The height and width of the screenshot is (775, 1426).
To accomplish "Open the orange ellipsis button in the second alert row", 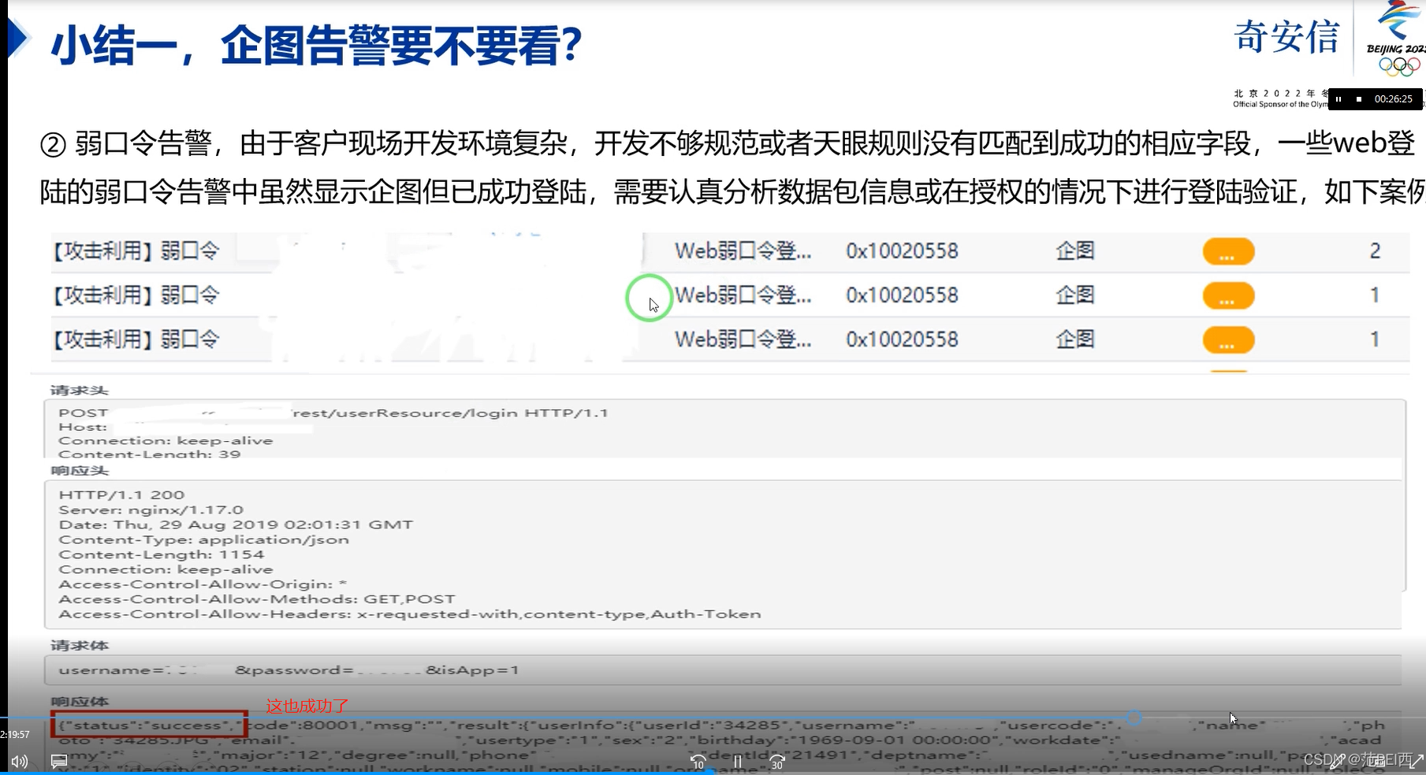I will point(1228,296).
